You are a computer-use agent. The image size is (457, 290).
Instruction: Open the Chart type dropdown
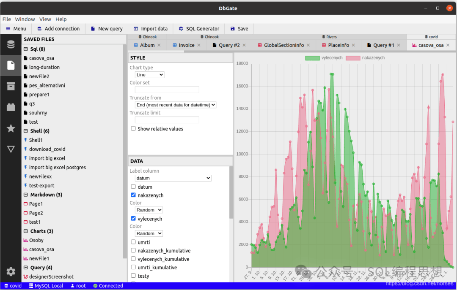(x=149, y=75)
